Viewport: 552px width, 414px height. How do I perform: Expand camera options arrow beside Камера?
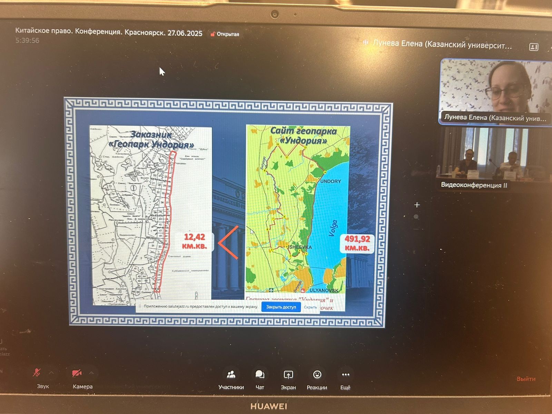point(92,373)
